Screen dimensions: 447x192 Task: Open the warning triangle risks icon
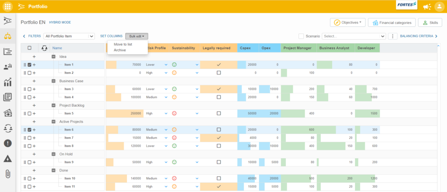click(x=8, y=159)
